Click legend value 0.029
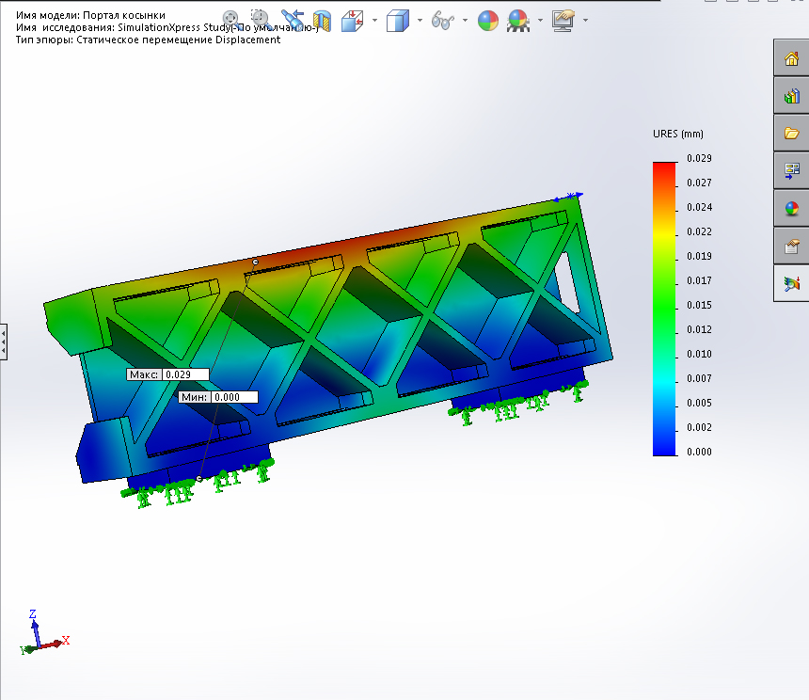 tap(699, 158)
